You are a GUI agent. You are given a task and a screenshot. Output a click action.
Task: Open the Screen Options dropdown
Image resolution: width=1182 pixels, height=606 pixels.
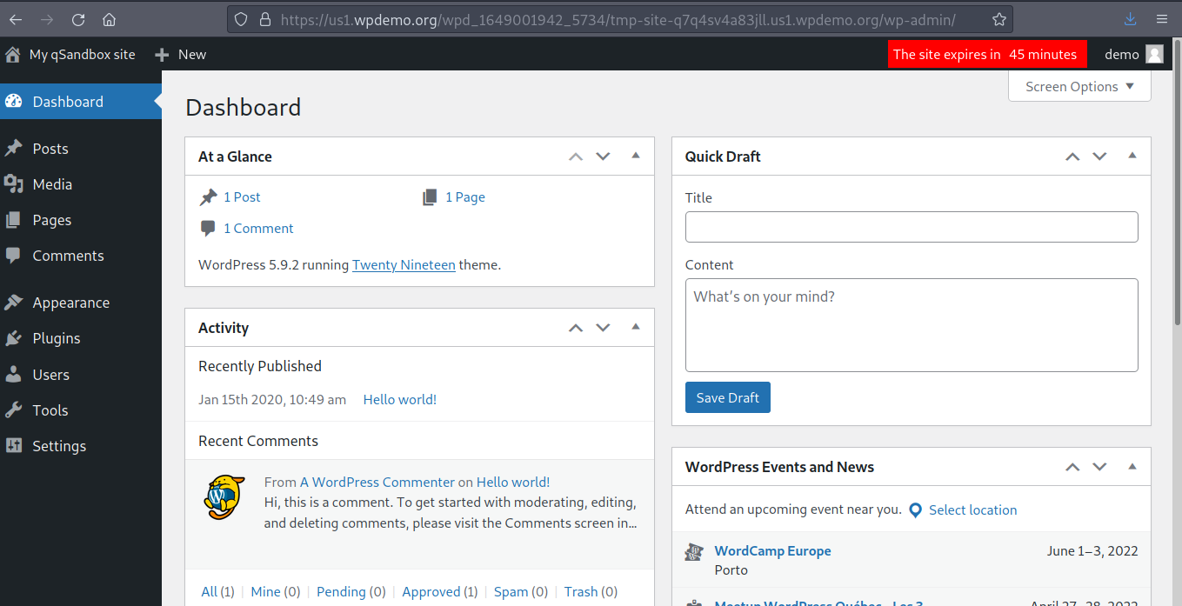point(1079,86)
